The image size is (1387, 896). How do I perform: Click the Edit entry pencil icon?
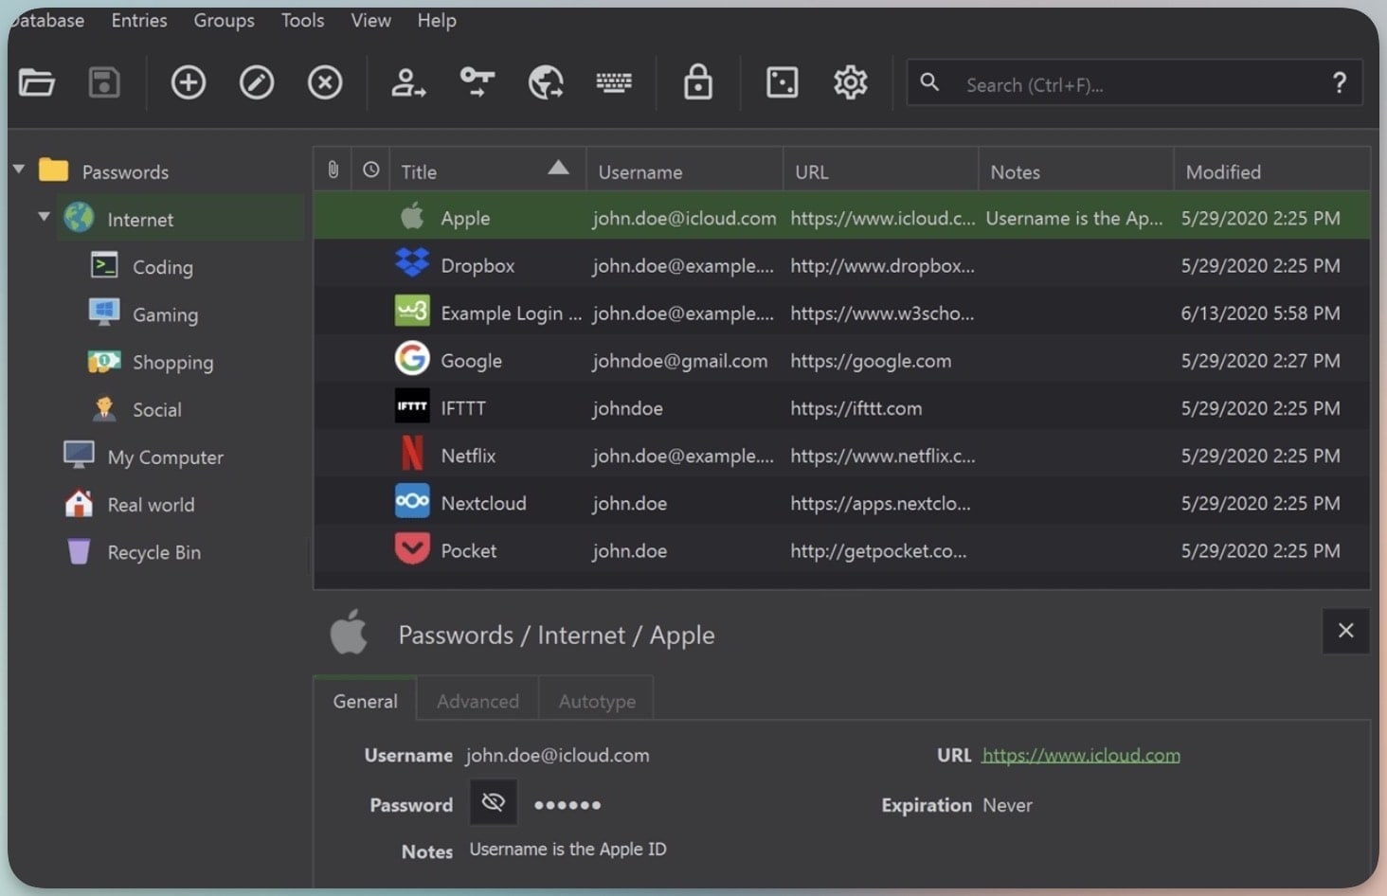(256, 83)
